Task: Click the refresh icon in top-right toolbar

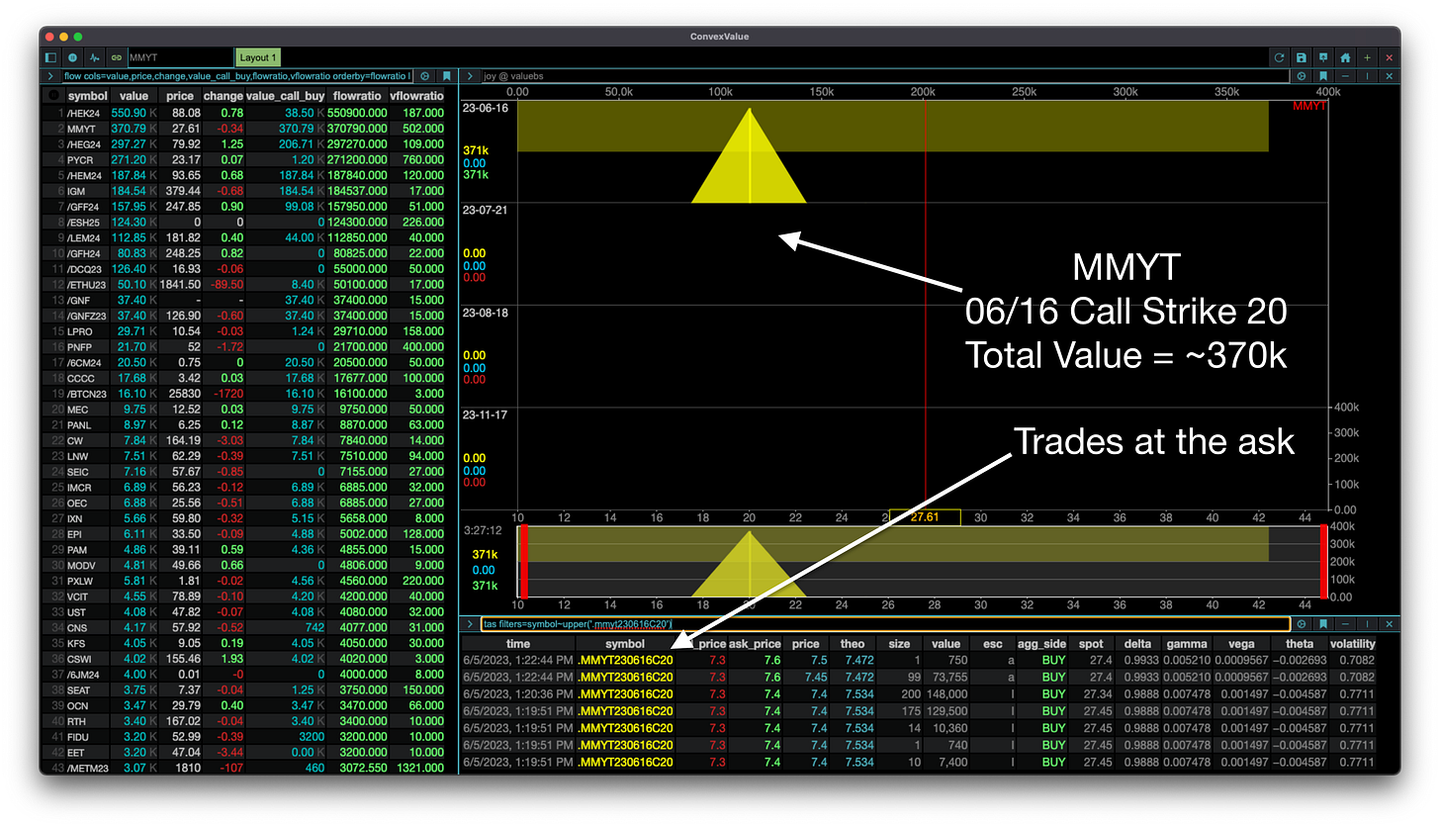Action: 1279,58
